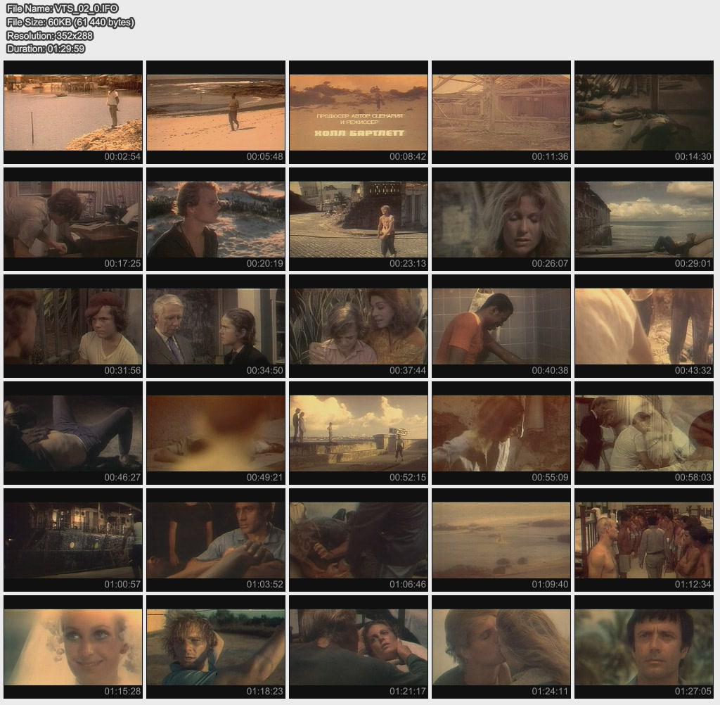Select the blonde woman frame at 00:26:07
720x705 pixels.
[501, 220]
